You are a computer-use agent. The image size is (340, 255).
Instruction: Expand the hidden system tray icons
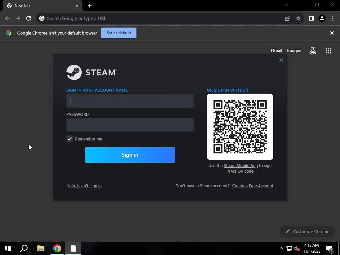(x=281, y=248)
